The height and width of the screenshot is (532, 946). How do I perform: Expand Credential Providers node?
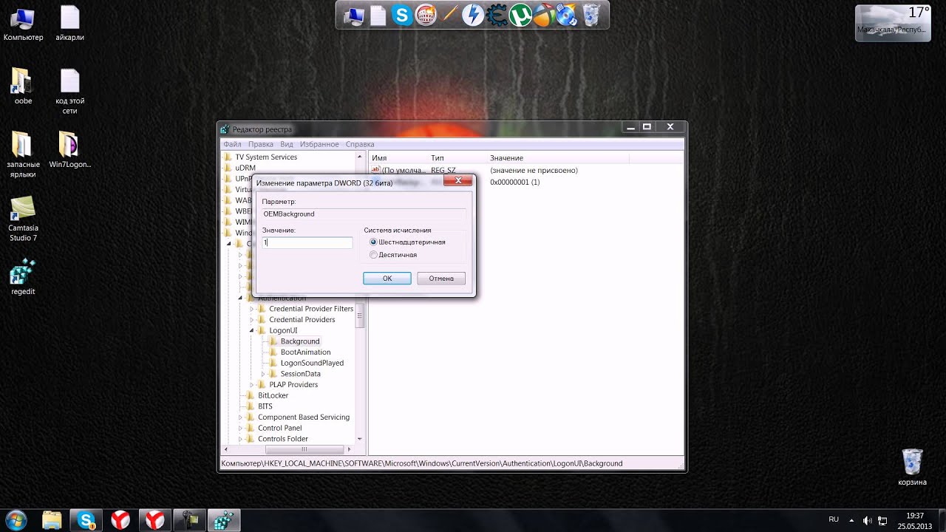(x=251, y=320)
